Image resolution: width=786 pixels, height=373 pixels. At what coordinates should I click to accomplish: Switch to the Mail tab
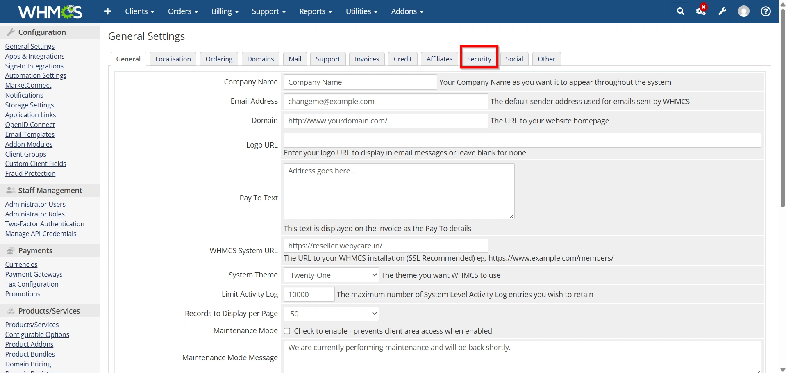pyautogui.click(x=295, y=59)
